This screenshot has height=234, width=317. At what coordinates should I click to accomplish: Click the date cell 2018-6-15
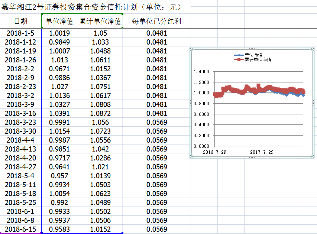(20, 229)
